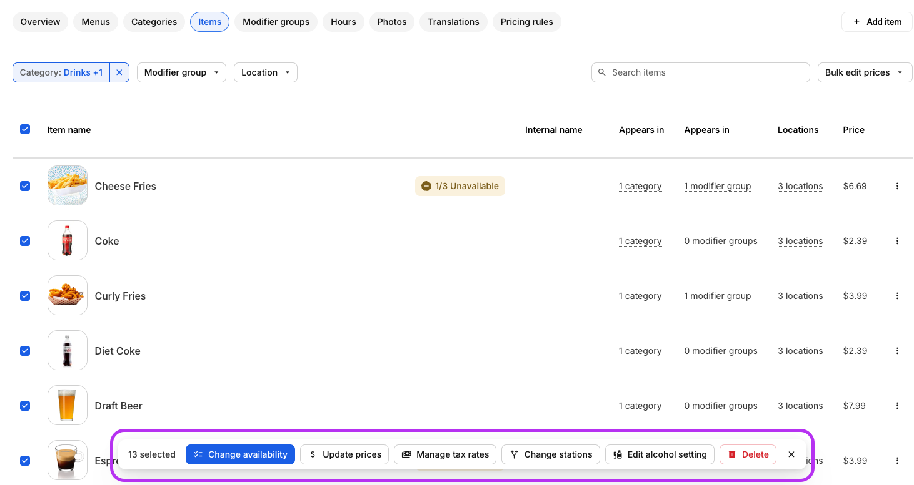This screenshot has height=485, width=914.
Task: Click into the Search items field
Action: click(706, 72)
